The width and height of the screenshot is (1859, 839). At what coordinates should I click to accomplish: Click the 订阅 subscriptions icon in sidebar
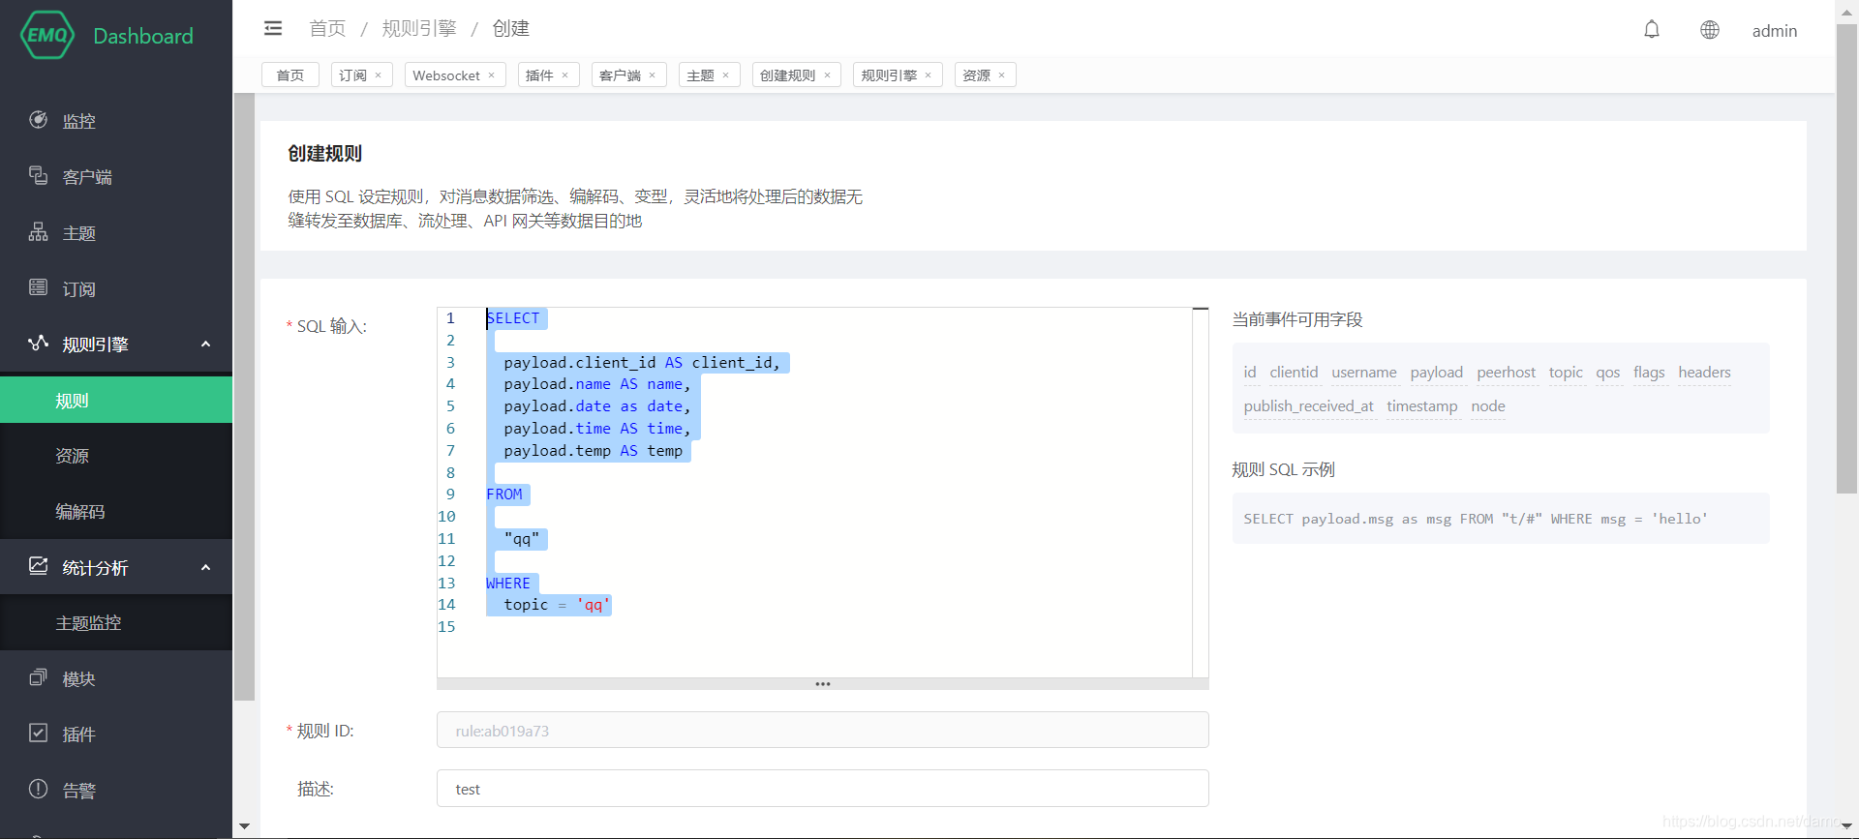click(38, 287)
